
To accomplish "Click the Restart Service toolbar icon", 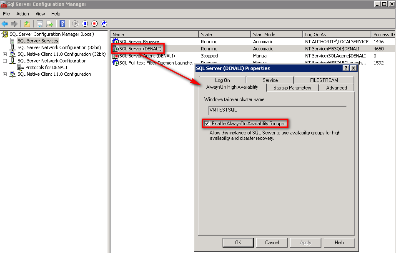I will (104, 24).
